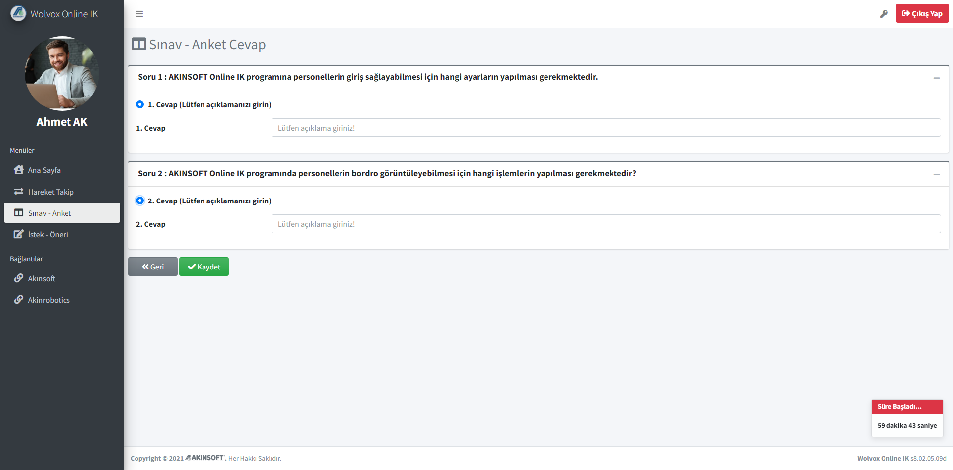Click the Akinrobotics link chain icon
This screenshot has height=470, width=953.
point(19,300)
